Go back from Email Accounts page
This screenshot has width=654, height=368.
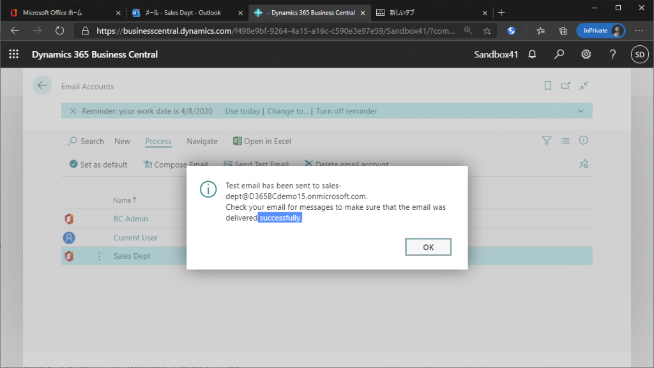coord(42,85)
